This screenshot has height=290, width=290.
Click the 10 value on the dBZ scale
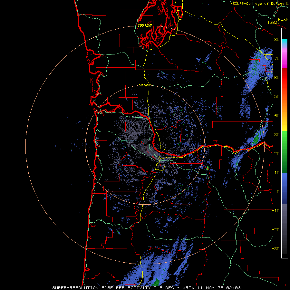point(277,173)
